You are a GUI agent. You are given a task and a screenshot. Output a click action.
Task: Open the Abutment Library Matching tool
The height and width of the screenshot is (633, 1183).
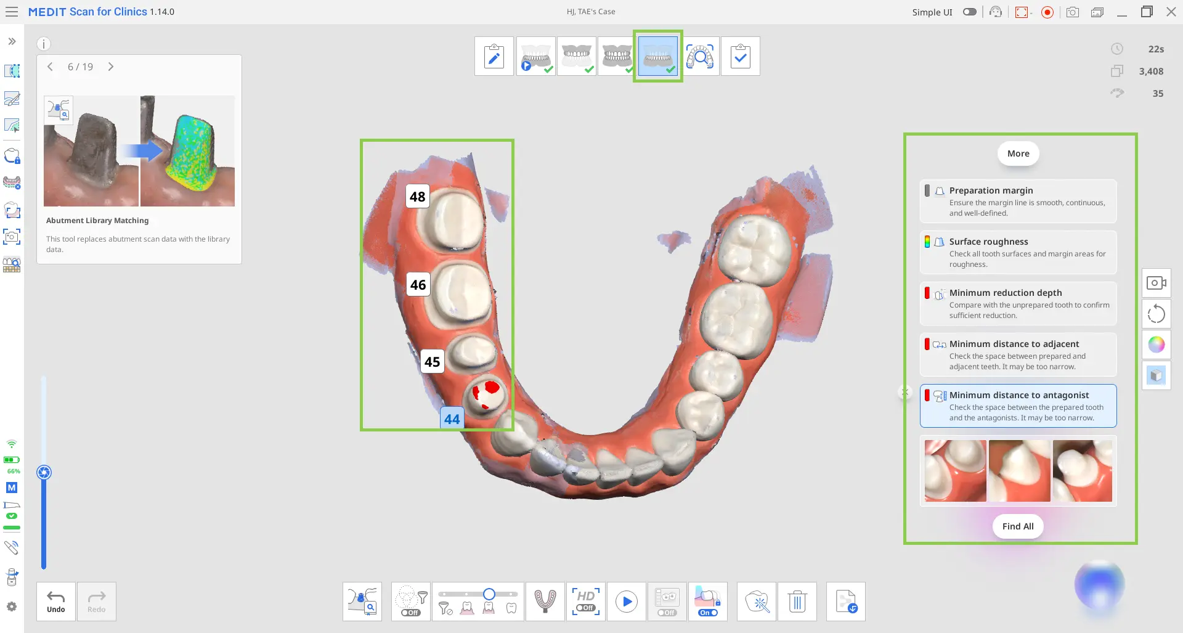click(x=362, y=602)
